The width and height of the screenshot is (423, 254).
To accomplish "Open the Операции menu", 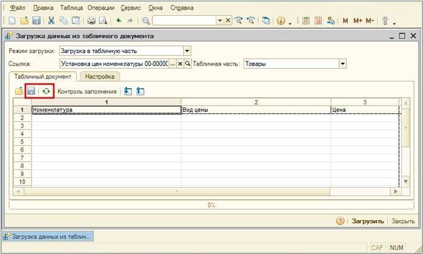I will 101,8.
